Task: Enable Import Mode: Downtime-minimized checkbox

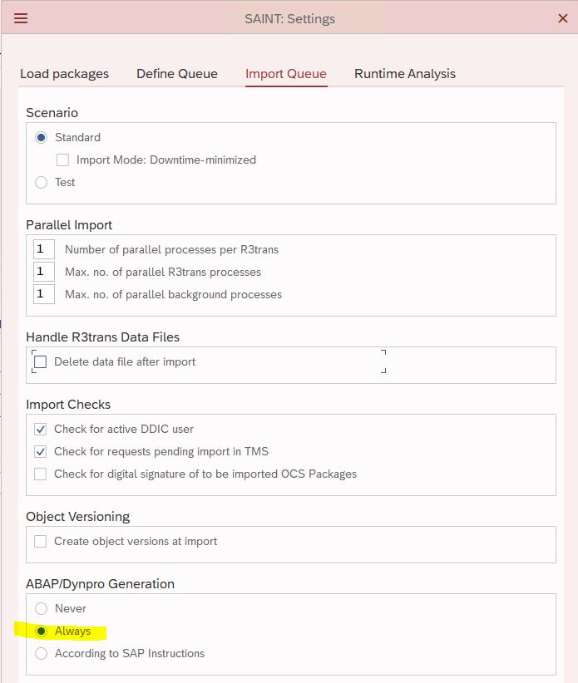Action: point(62,160)
